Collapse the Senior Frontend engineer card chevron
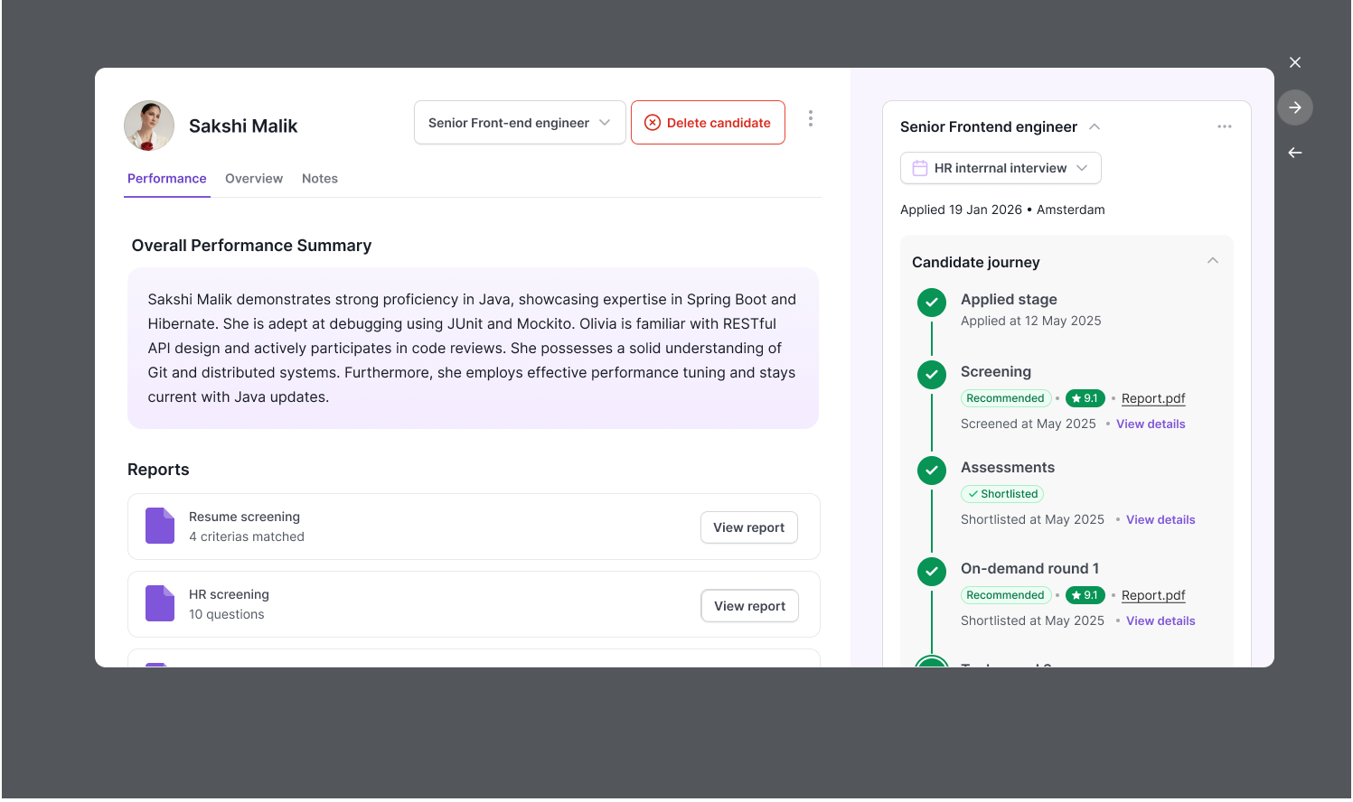The width and height of the screenshot is (1353, 802). pos(1095,126)
